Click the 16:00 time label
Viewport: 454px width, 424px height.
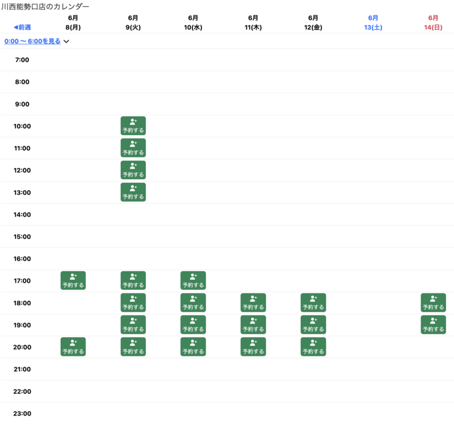(22, 259)
